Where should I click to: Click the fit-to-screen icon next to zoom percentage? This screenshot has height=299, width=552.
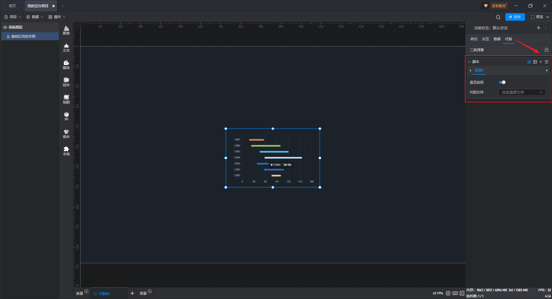448,293
